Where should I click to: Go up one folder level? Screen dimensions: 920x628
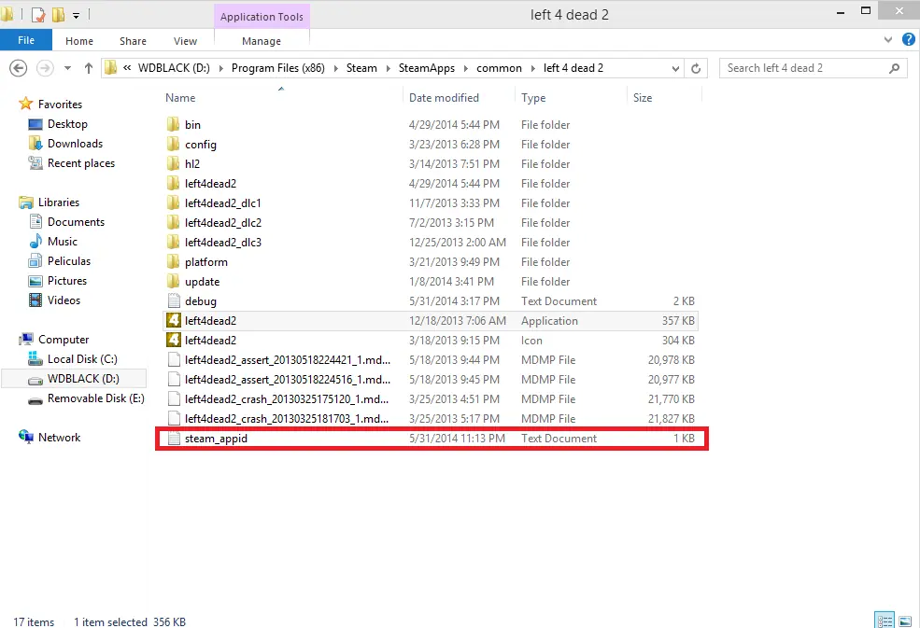89,68
